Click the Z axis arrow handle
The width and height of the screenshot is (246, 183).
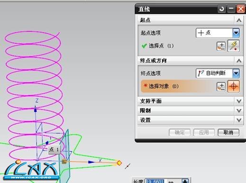click(x=36, y=110)
